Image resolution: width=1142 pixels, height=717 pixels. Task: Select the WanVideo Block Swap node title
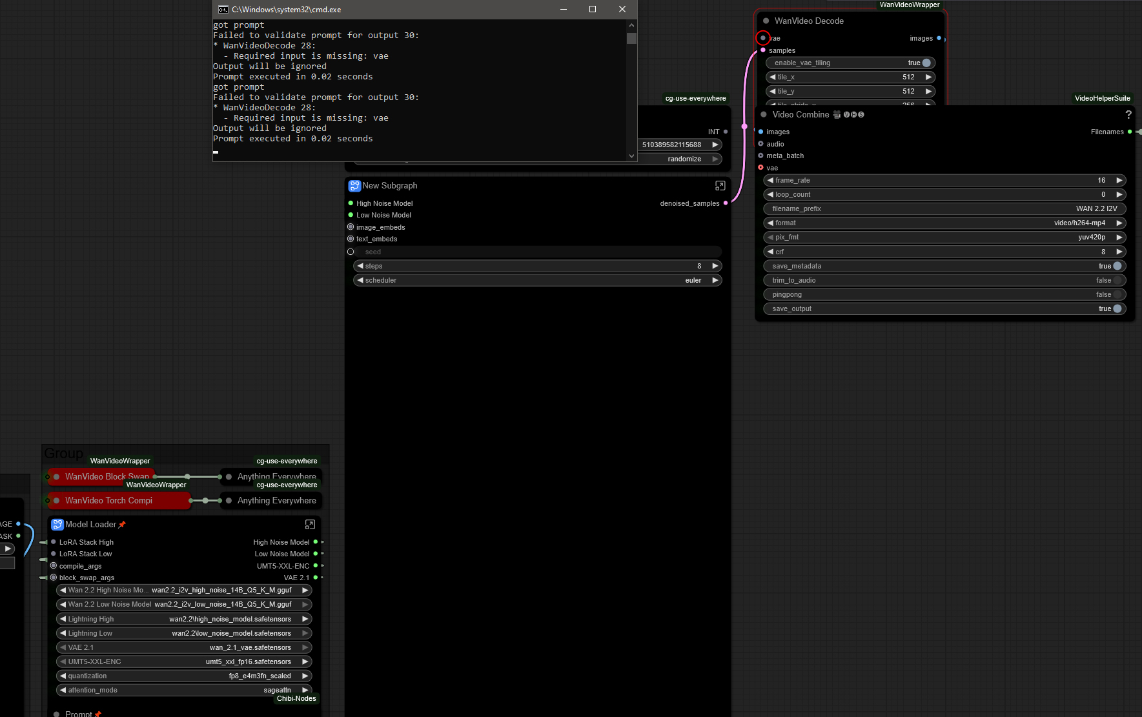point(107,476)
